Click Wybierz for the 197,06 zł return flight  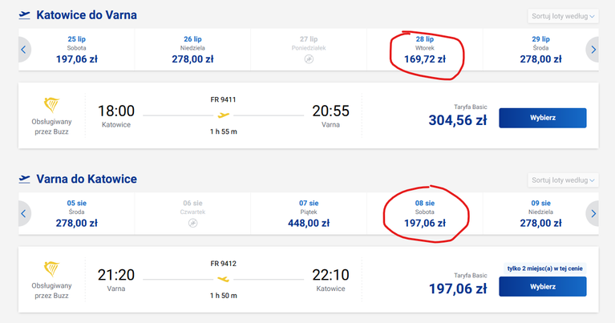tap(543, 287)
